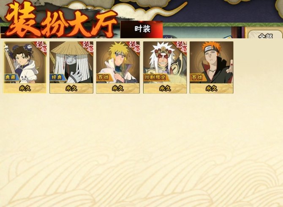Click 永久 label under the 川剧限定 card

click(165, 88)
